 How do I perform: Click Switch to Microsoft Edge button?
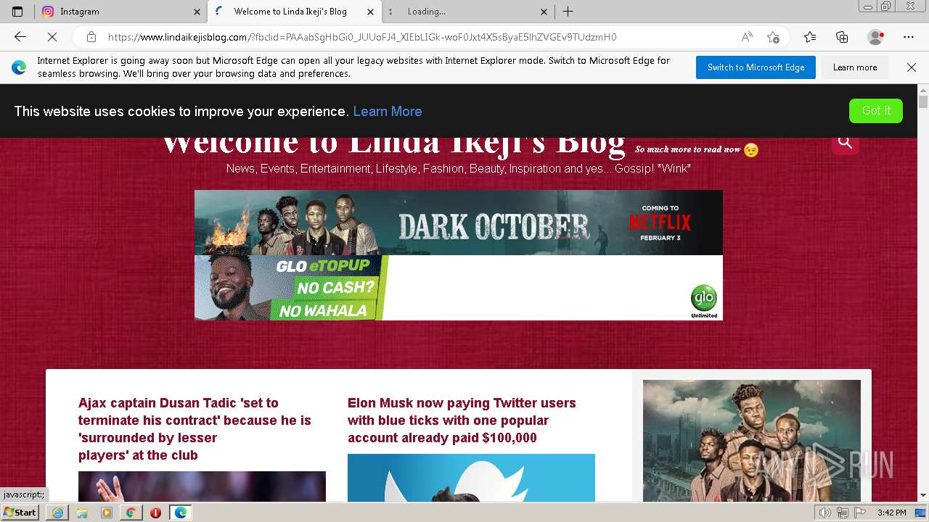pyautogui.click(x=756, y=67)
